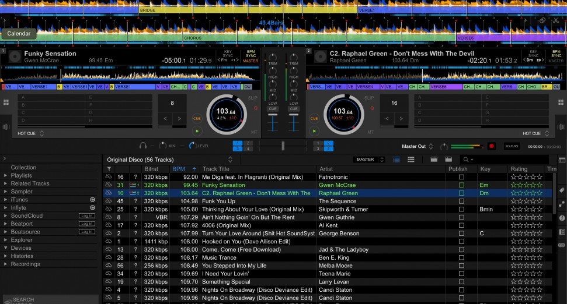
Task: Select the track 'Something Special'
Action: 225,282
